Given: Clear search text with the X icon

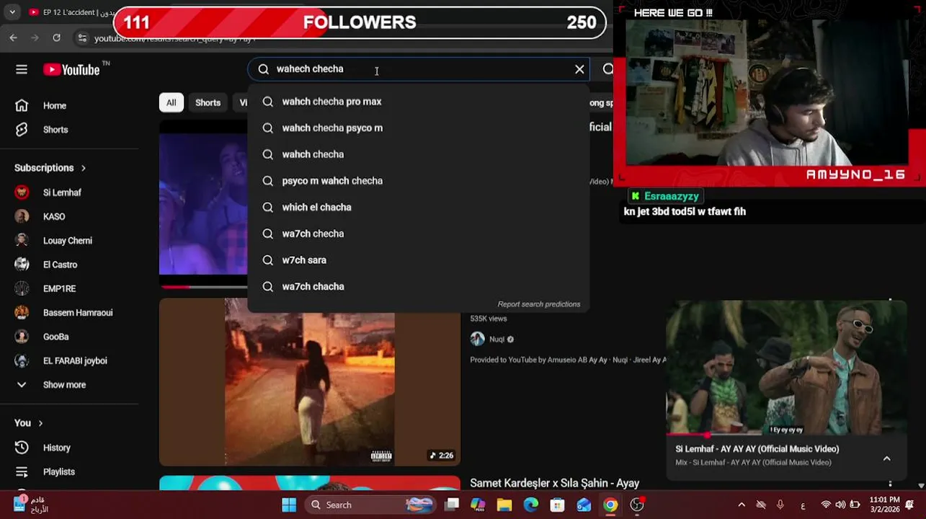Looking at the screenshot, I should coord(579,69).
